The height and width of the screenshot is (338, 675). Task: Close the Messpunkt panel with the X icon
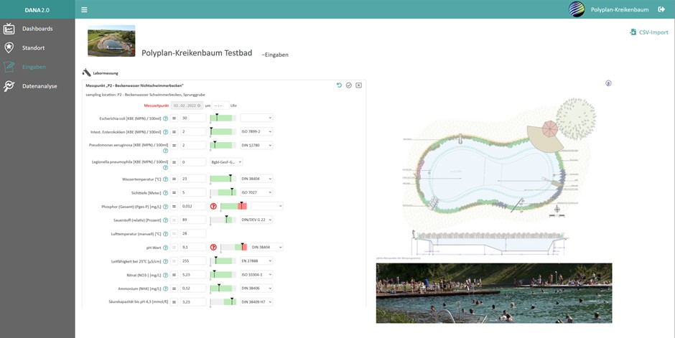tap(358, 85)
